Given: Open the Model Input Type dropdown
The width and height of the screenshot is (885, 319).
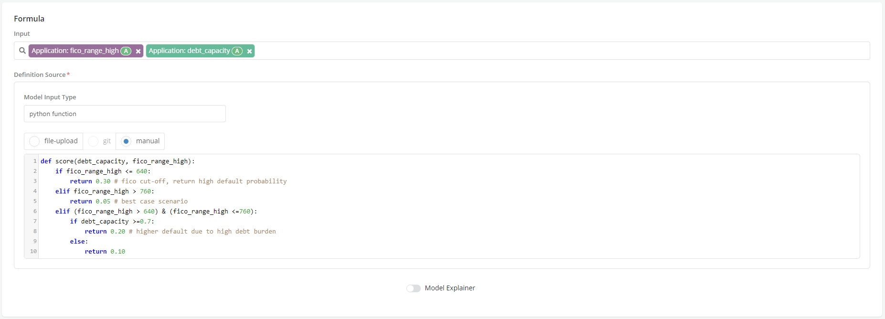Looking at the screenshot, I should click(125, 114).
